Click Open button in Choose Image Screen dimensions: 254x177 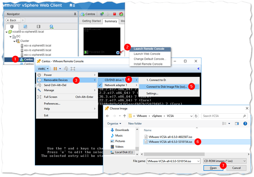[213, 168]
